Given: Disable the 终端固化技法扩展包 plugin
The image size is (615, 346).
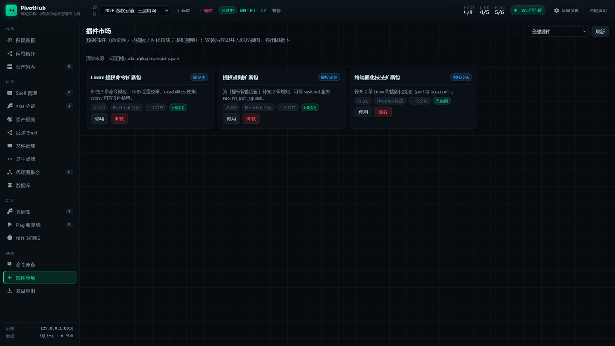Looking at the screenshot, I should (363, 112).
